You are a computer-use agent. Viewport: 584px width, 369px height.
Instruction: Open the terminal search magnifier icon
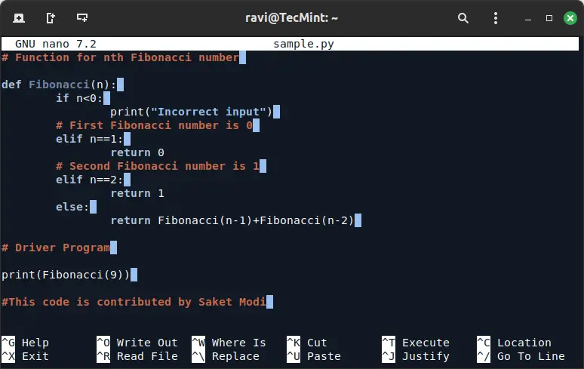(463, 17)
